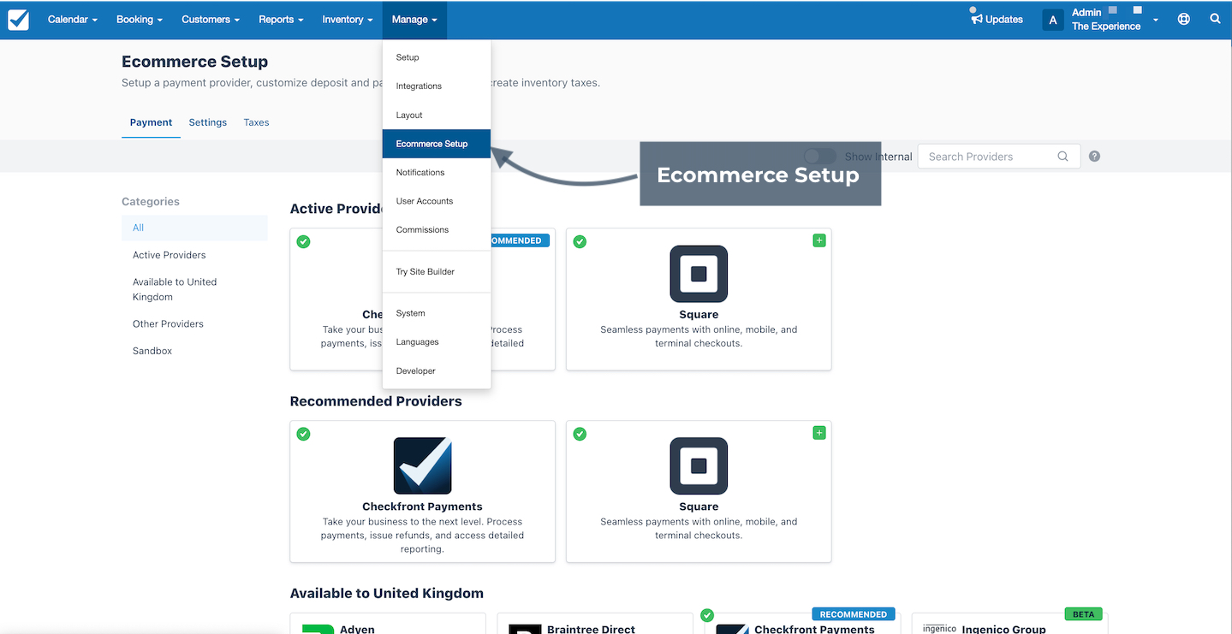Select Layout in the Manage menu
The width and height of the screenshot is (1232, 634).
[437, 115]
